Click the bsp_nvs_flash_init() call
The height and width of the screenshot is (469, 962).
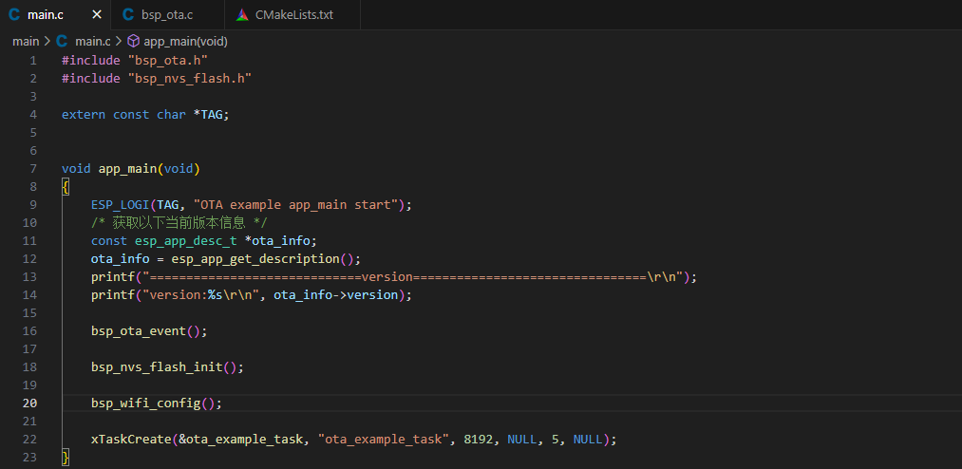point(167,367)
